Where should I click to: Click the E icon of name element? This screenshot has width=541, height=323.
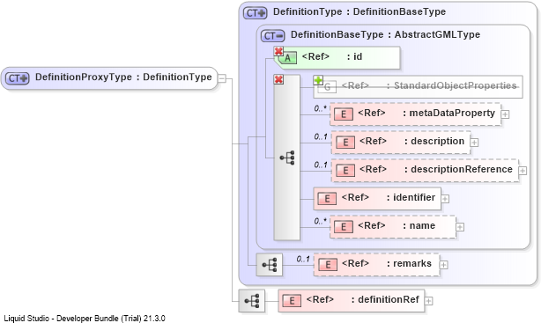point(344,227)
